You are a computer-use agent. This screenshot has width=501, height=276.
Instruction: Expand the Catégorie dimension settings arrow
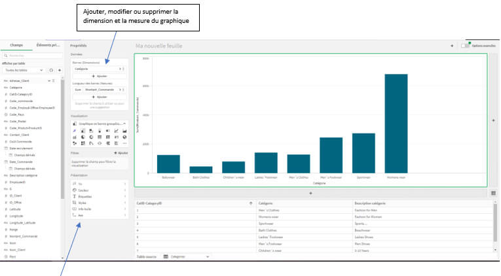[120, 69]
